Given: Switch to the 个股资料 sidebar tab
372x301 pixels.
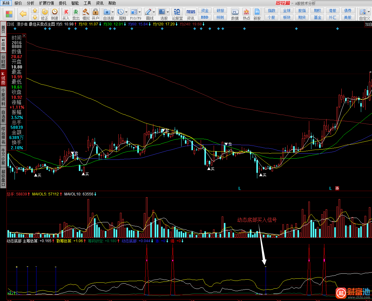Looking at the screenshot, I should [x=3, y=97].
